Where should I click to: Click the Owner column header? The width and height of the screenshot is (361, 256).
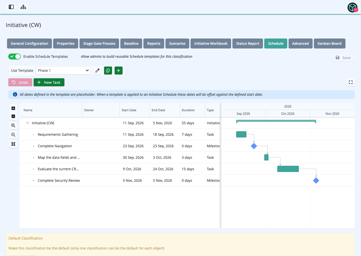[x=101, y=110]
